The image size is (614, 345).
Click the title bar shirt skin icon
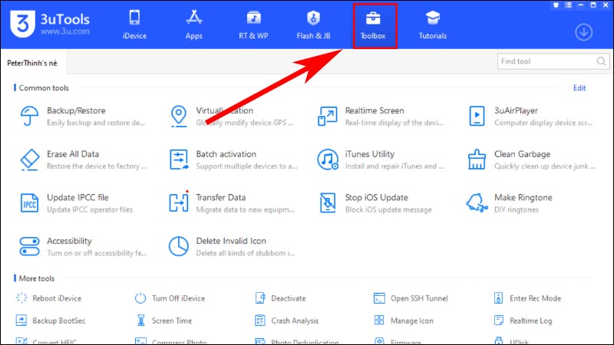point(556,5)
